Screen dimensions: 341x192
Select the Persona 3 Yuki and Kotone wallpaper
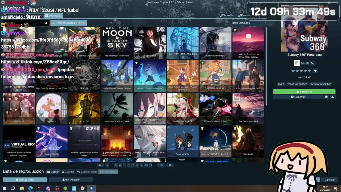coord(215,109)
